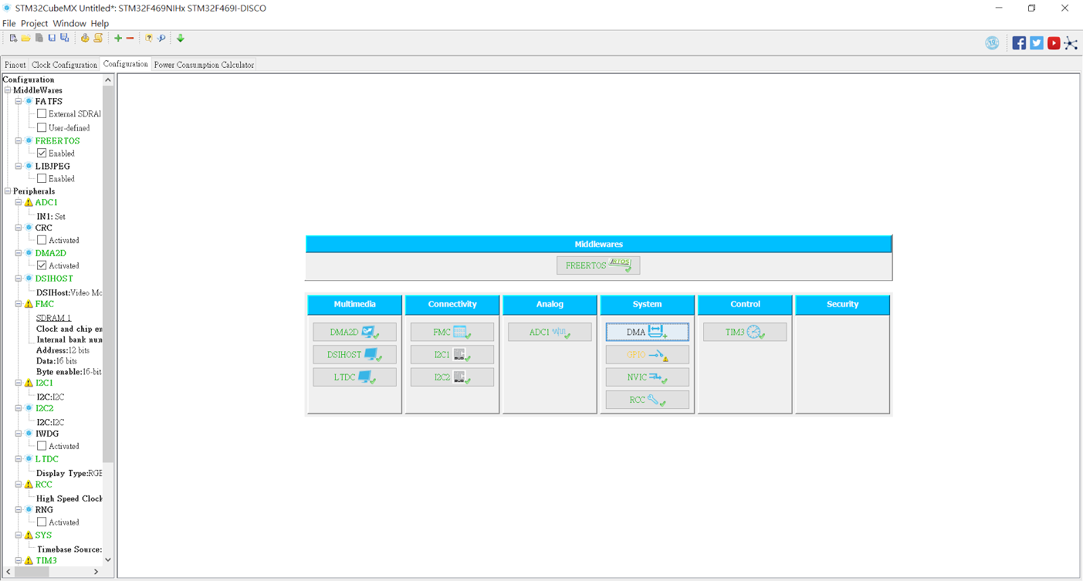Uncheck the FREERTOS Enabled checkbox
1083x581 pixels.
(x=42, y=153)
